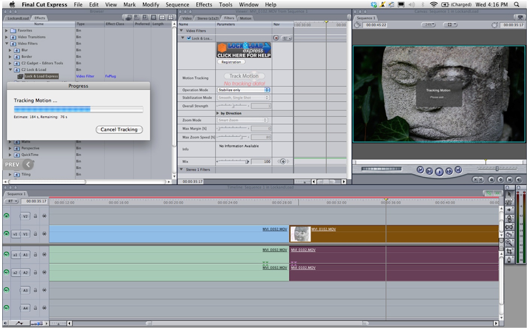Mute the A1 audio track
529x330 pixels.
tap(6, 254)
